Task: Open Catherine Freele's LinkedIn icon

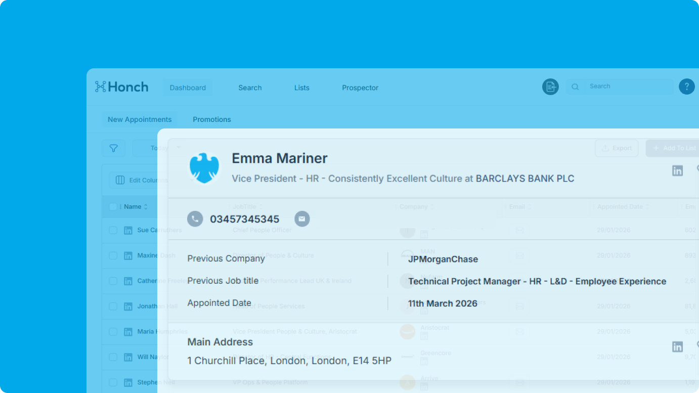Action: tap(128, 281)
